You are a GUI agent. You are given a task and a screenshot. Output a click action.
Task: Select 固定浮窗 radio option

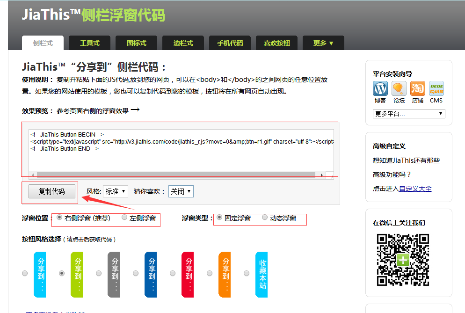219,218
